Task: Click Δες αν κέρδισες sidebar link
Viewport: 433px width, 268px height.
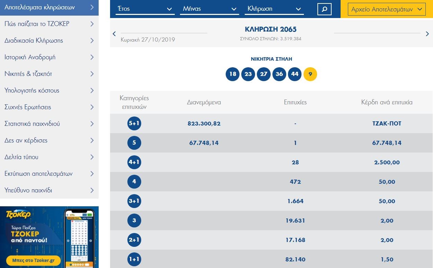Action: (x=49, y=140)
